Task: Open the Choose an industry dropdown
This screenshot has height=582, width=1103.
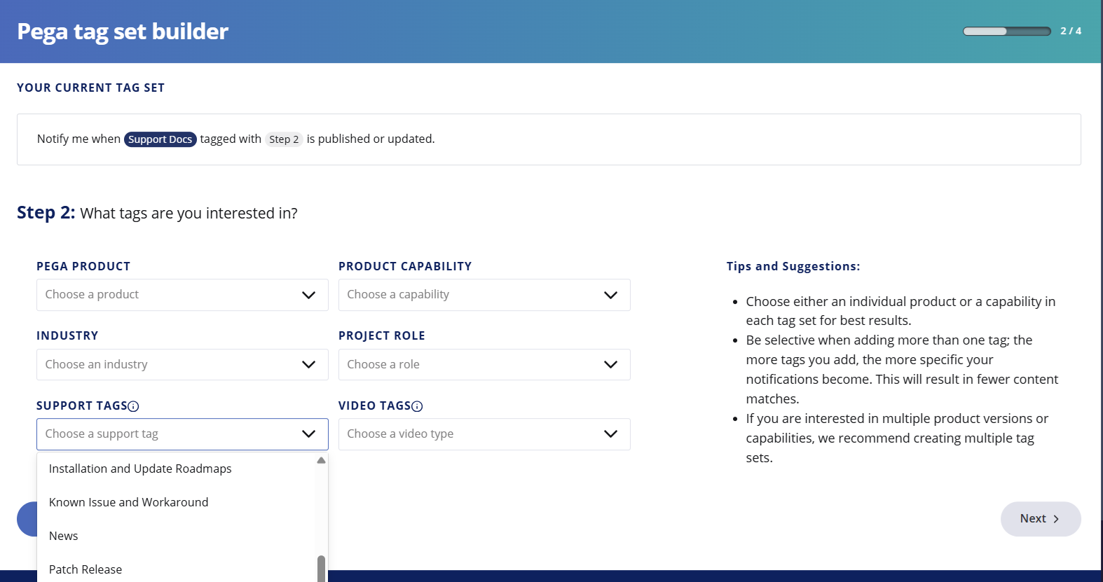Action: [x=182, y=365]
